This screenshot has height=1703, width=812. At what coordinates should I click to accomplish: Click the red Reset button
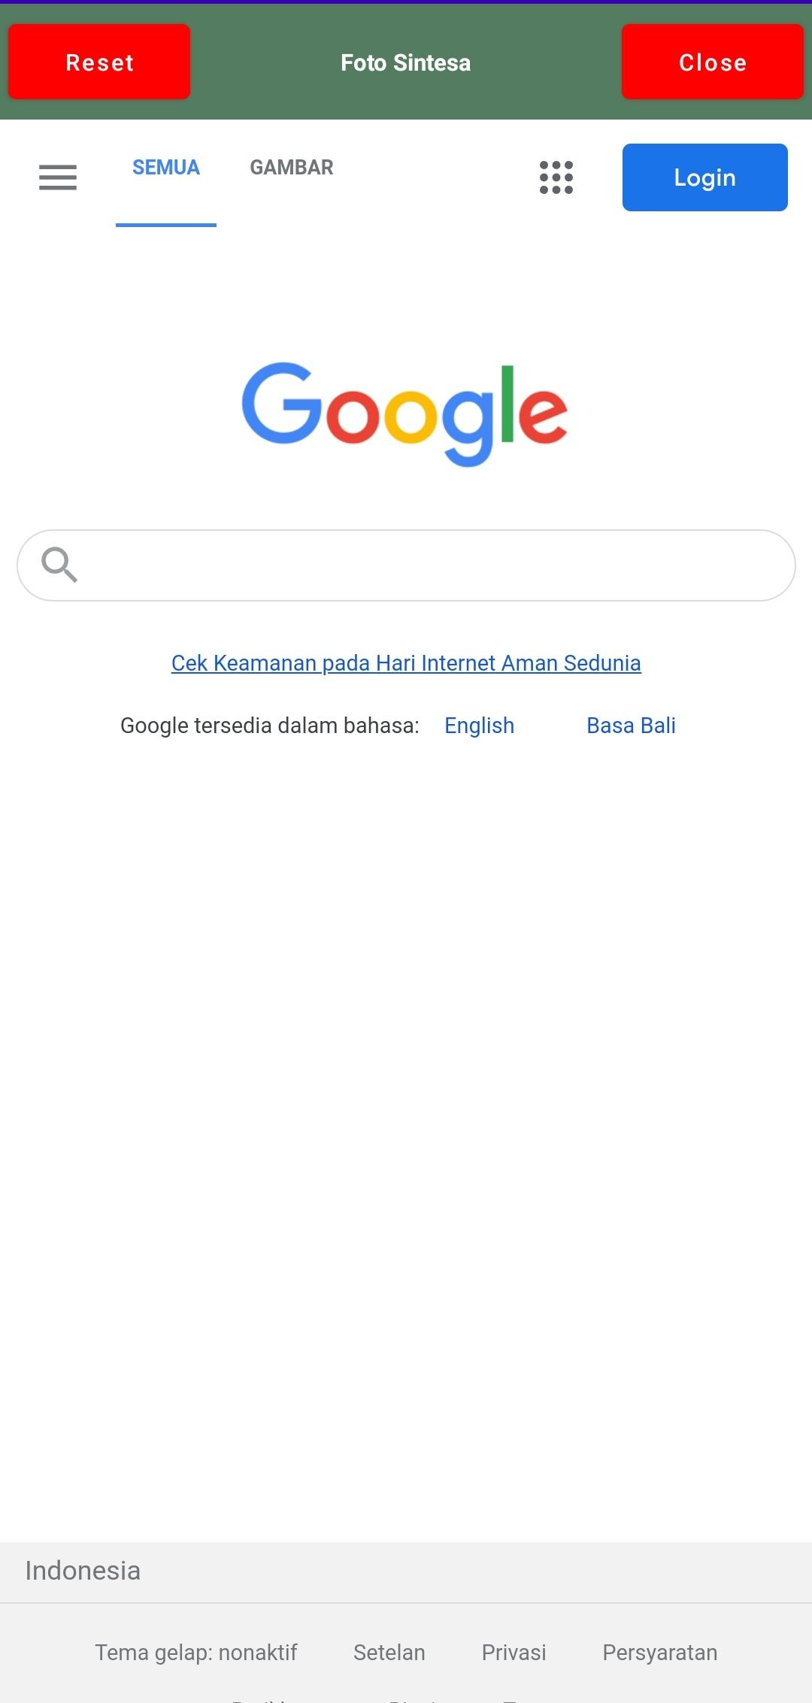[x=99, y=62]
